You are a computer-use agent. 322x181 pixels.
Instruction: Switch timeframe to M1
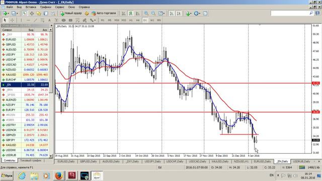pyautogui.click(x=103, y=20)
